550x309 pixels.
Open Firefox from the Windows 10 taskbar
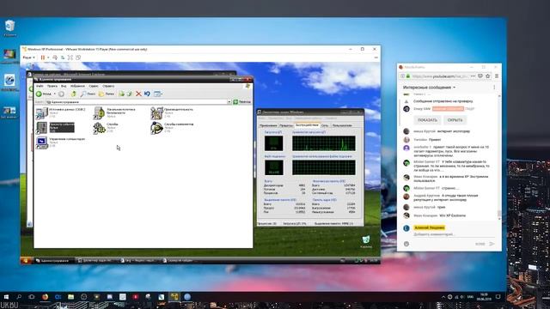coord(45,297)
